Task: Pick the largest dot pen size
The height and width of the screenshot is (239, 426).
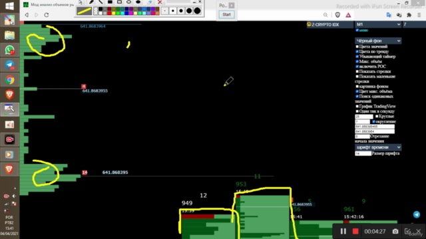Action: tap(198, 11)
